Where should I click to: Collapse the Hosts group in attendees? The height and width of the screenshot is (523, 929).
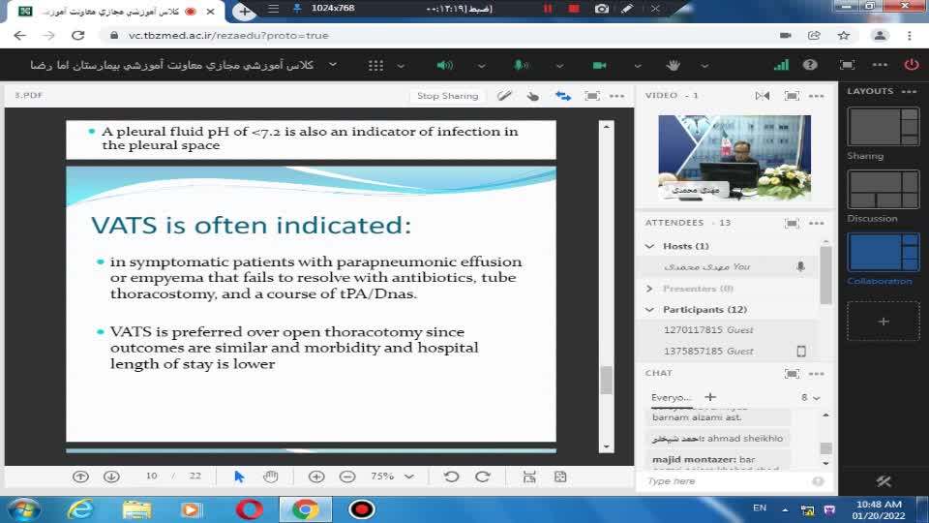click(650, 246)
